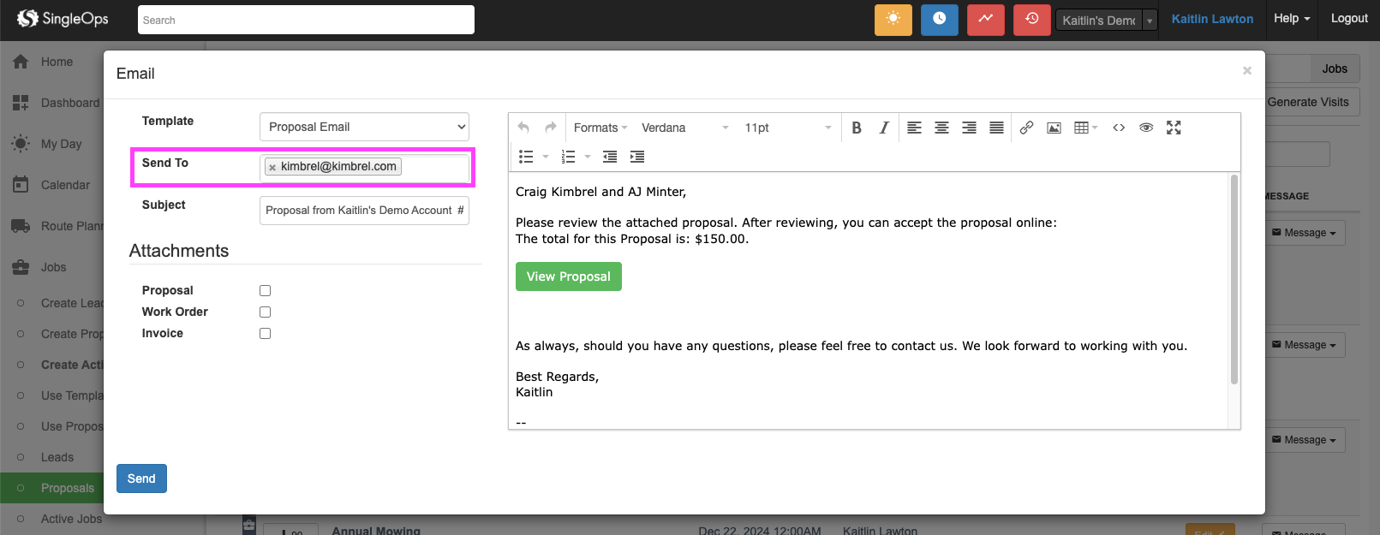1380x535 pixels.
Task: Toggle italic text formatting
Action: click(x=883, y=128)
